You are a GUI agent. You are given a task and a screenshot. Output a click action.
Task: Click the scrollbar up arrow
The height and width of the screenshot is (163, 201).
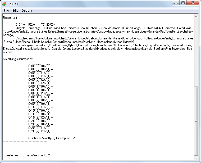tap(196, 16)
